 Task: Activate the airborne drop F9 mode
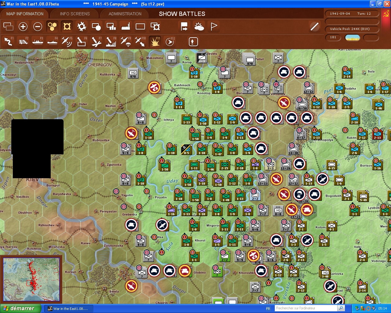tap(125, 41)
